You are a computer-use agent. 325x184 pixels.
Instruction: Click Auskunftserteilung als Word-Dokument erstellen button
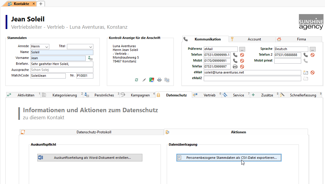(x=90, y=158)
